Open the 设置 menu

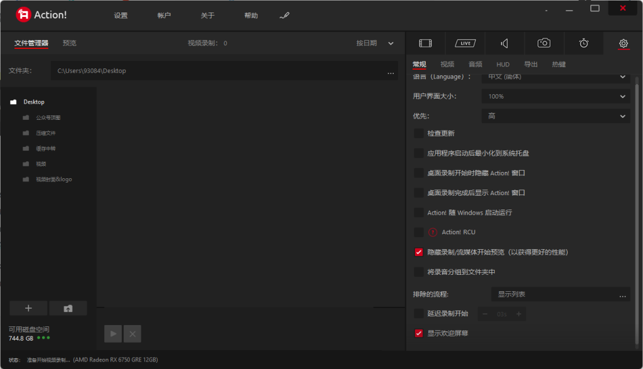point(121,16)
